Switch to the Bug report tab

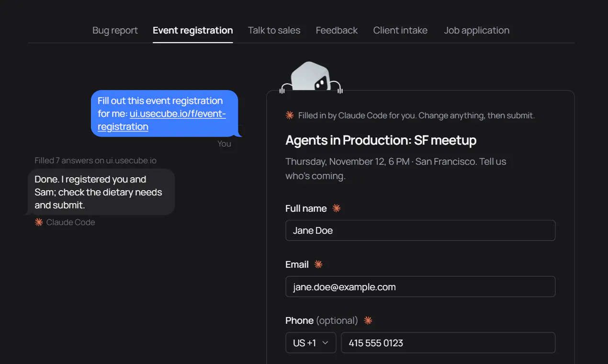[115, 30]
